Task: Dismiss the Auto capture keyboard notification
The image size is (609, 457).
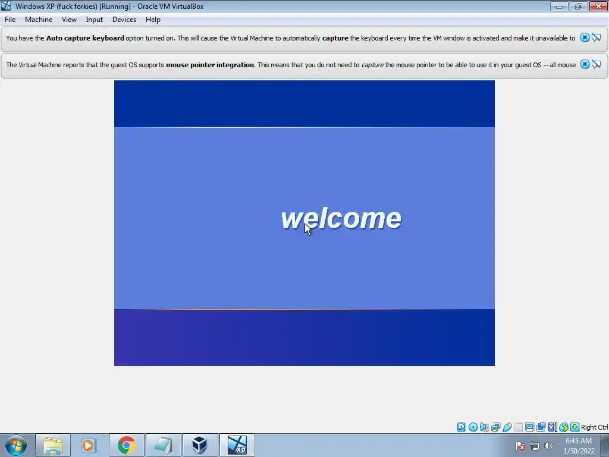Action: pos(585,37)
